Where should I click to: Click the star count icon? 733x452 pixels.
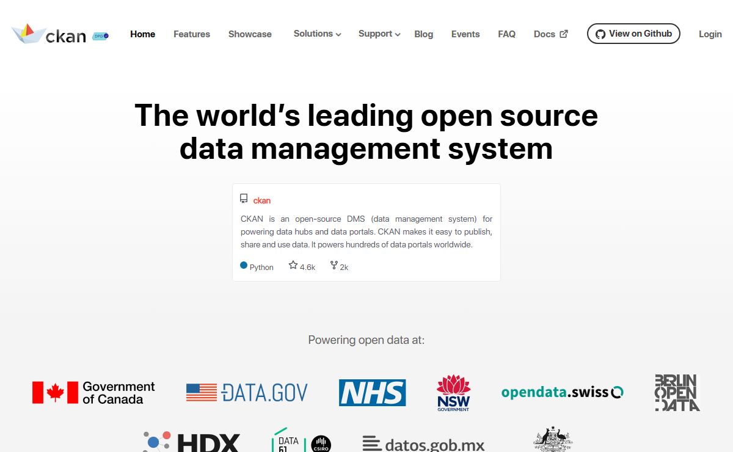[293, 265]
